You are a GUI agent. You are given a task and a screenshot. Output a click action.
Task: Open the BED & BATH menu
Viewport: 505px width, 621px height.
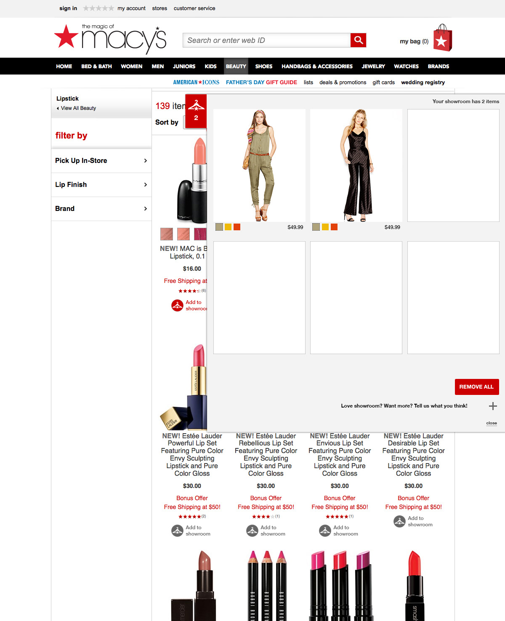point(96,66)
